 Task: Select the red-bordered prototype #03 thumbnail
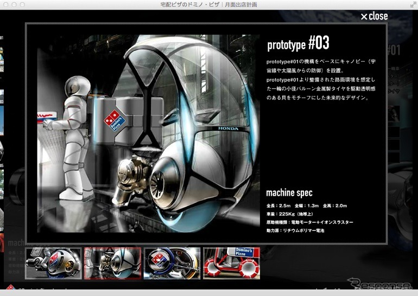(113, 263)
